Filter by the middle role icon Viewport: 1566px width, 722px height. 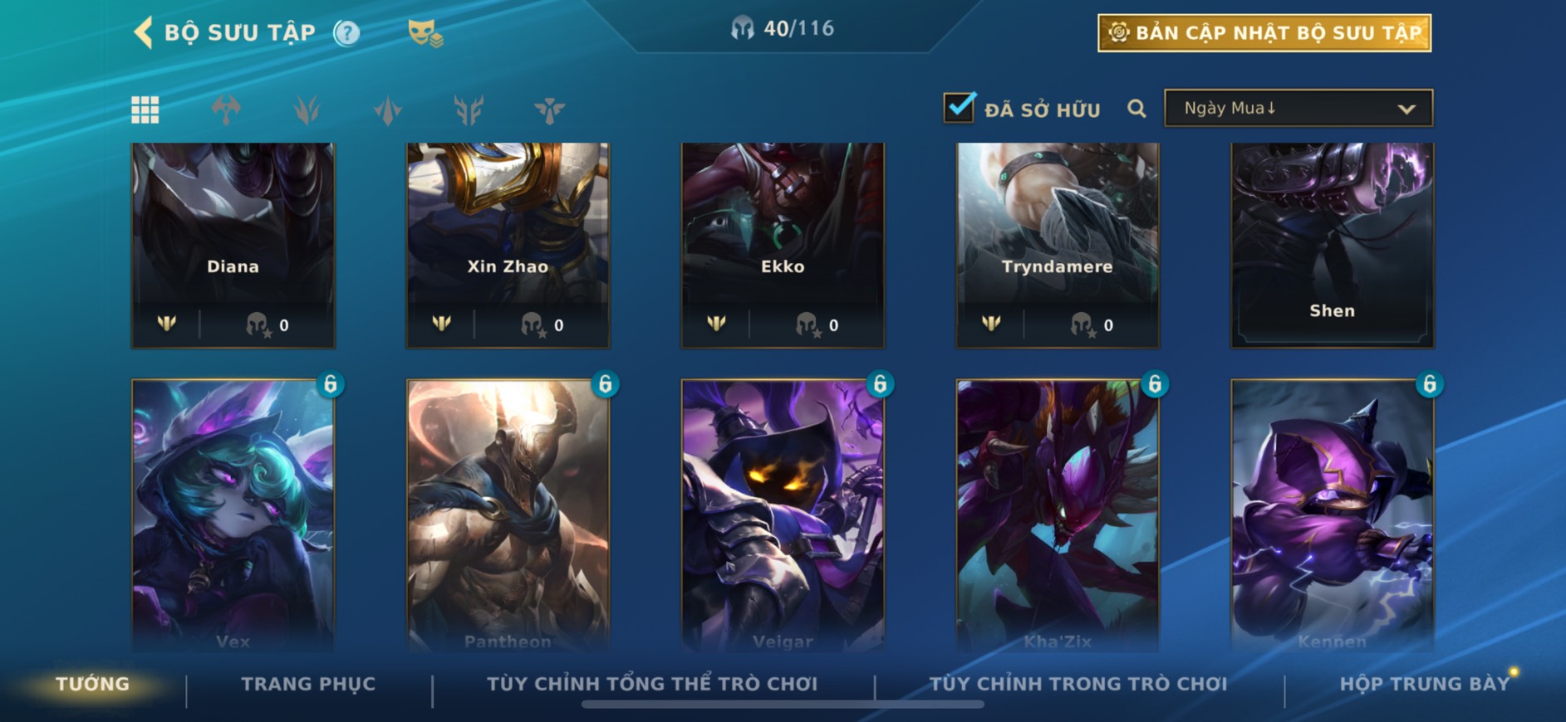(387, 110)
